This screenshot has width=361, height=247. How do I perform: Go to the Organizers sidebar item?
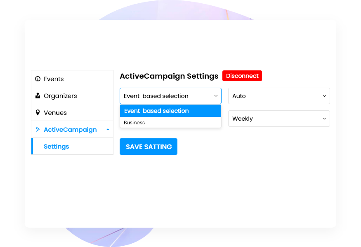(x=72, y=96)
